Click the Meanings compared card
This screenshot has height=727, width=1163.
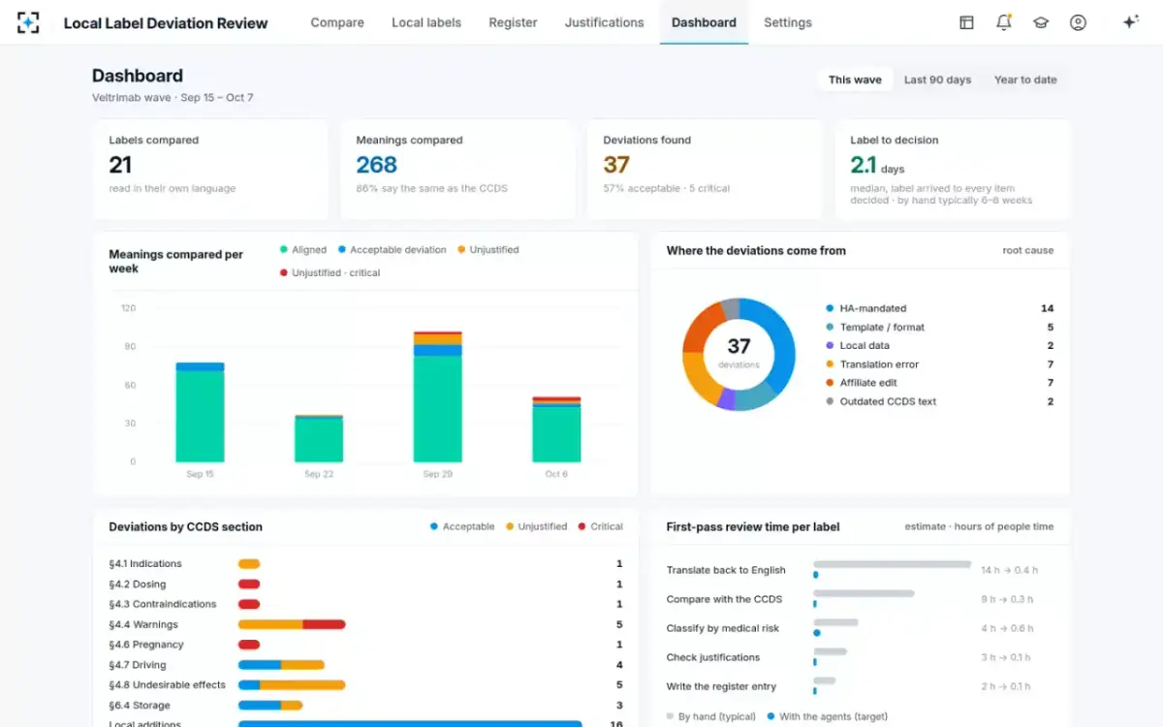click(457, 170)
